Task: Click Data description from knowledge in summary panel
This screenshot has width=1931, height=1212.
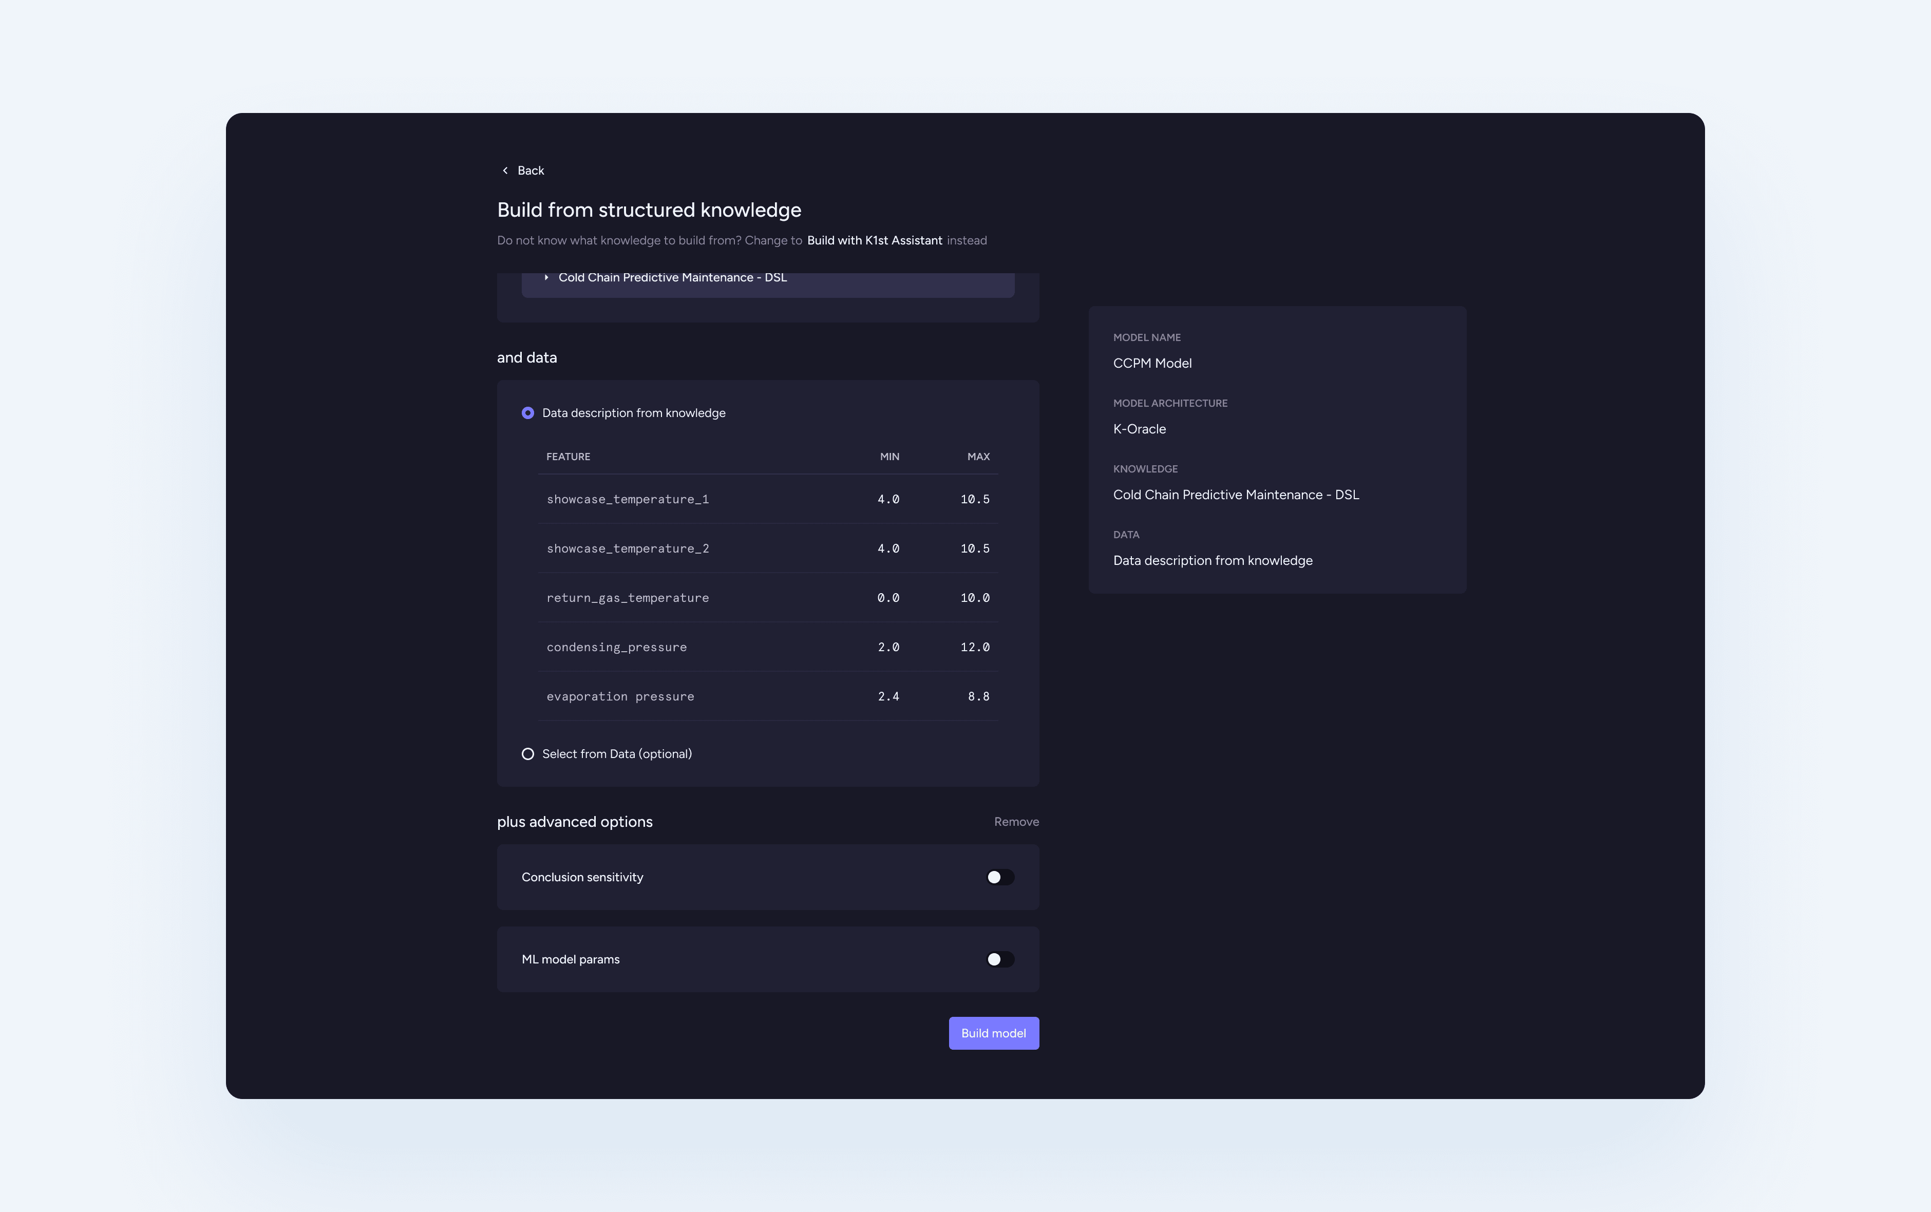Action: [1213, 561]
